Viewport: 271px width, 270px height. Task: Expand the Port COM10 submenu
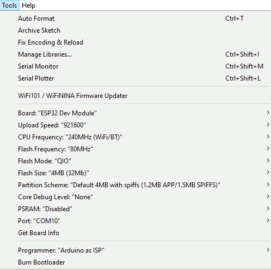click(143, 221)
